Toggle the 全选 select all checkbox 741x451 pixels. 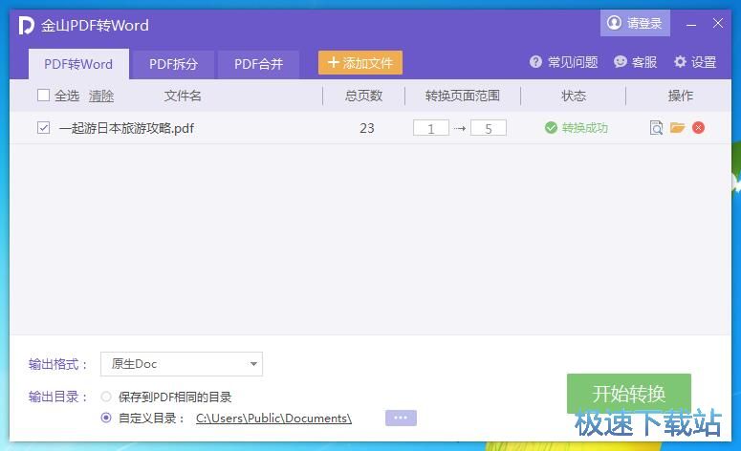[x=43, y=96]
